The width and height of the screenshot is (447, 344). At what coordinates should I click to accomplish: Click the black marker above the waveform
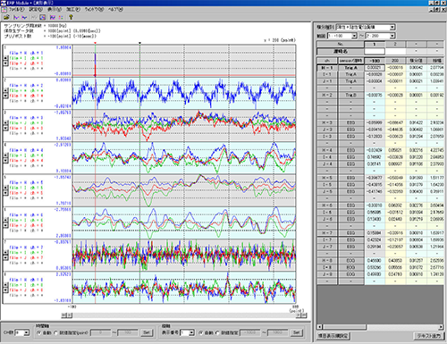pyautogui.click(x=139, y=43)
